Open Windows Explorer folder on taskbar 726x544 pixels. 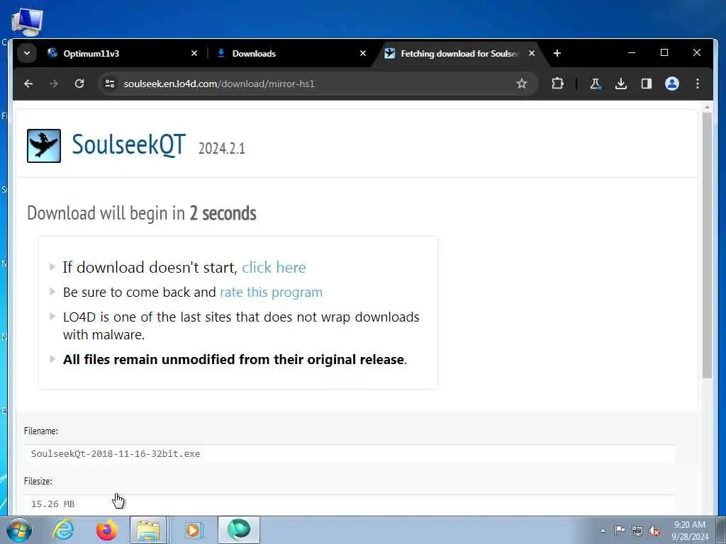click(148, 530)
